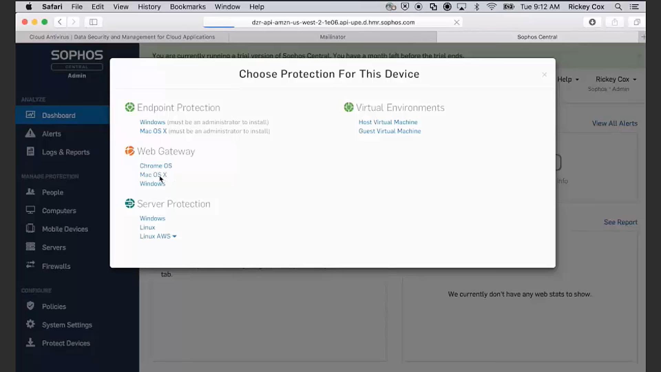Click the Safari address bar URL field

(333, 22)
